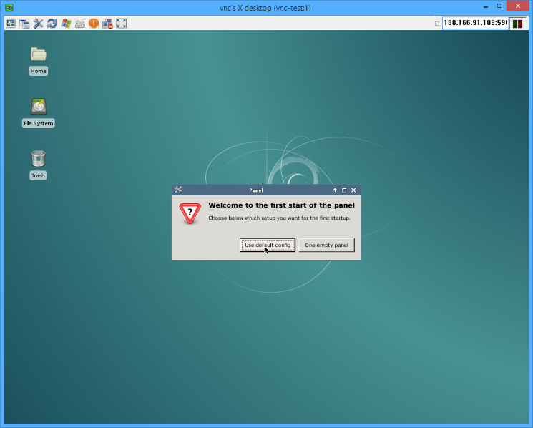
Task: Open the Panel dialog's window menu icon
Action: click(178, 190)
